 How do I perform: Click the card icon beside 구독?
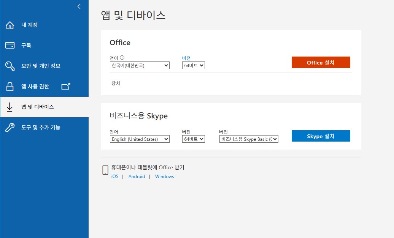[10, 46]
